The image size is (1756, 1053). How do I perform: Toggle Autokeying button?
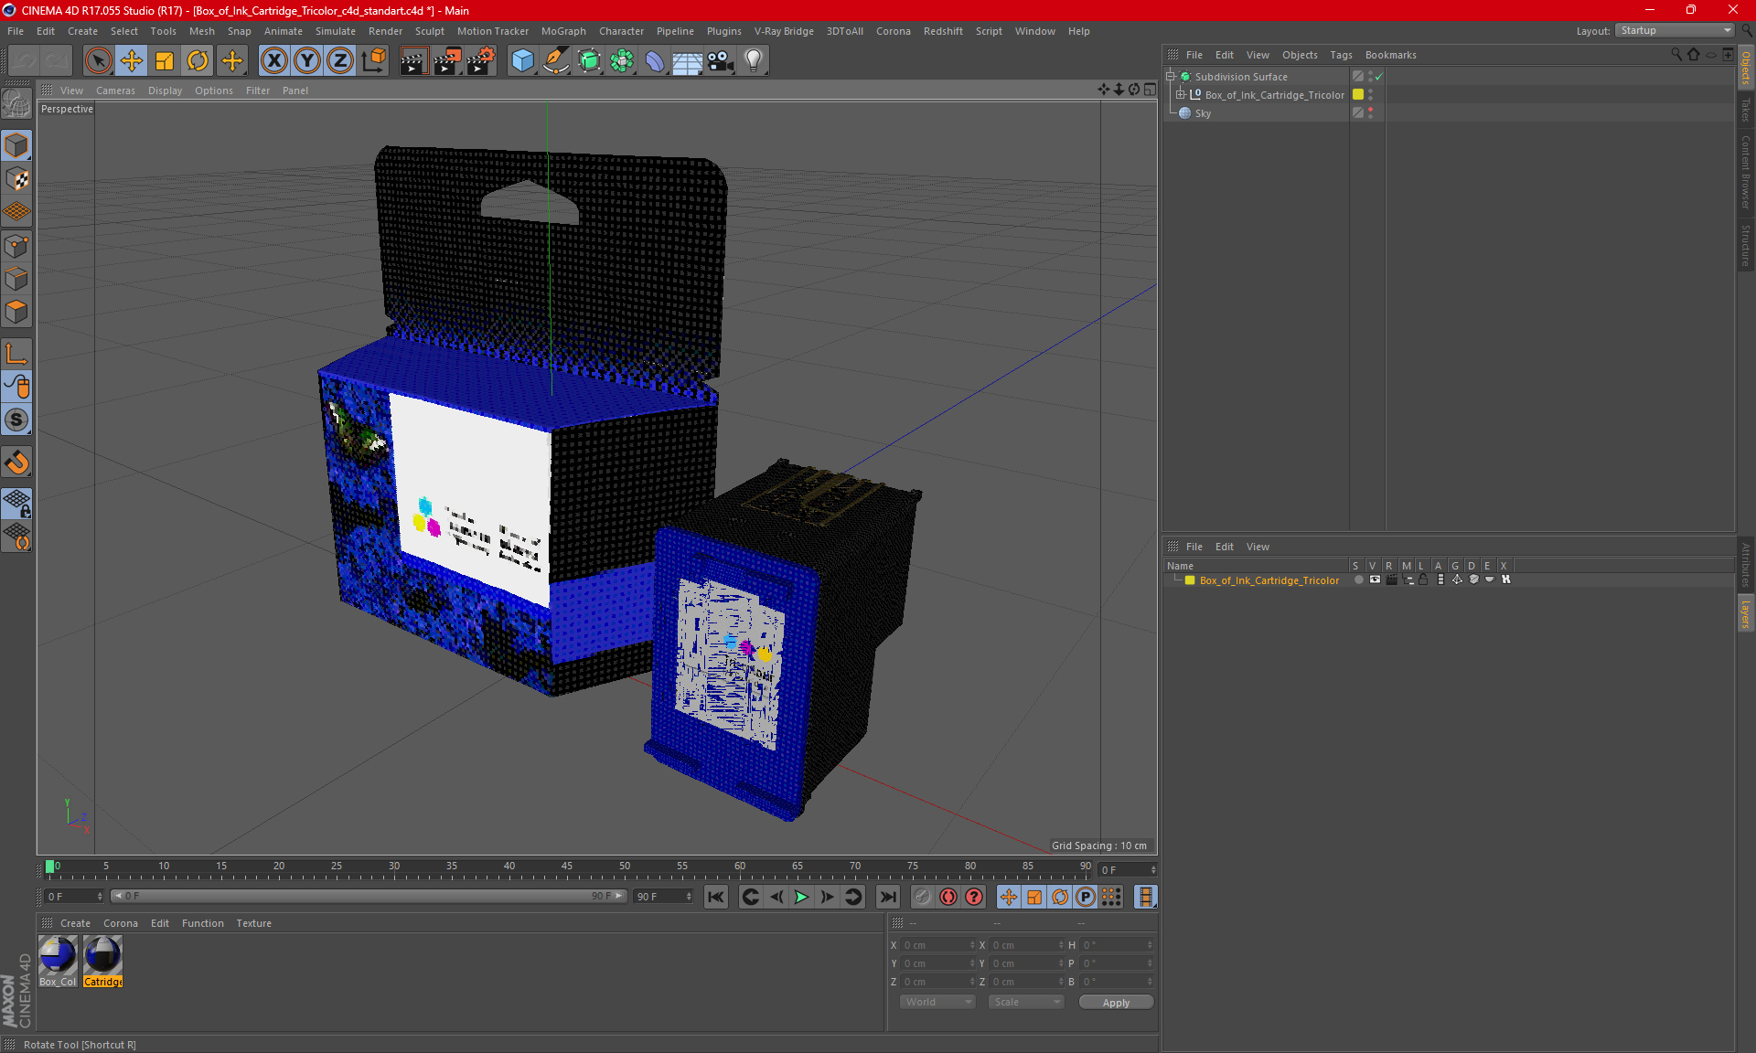click(x=948, y=897)
